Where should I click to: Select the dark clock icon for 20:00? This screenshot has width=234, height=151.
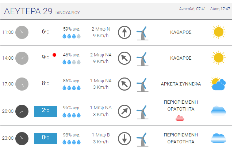point(22,111)
